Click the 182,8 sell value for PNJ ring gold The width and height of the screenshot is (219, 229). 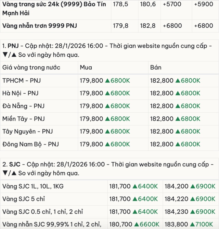pyautogui.click(x=145, y=26)
